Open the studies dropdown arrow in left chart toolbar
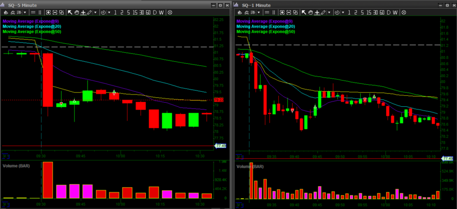This screenshot has height=209, width=457. click(25, 13)
